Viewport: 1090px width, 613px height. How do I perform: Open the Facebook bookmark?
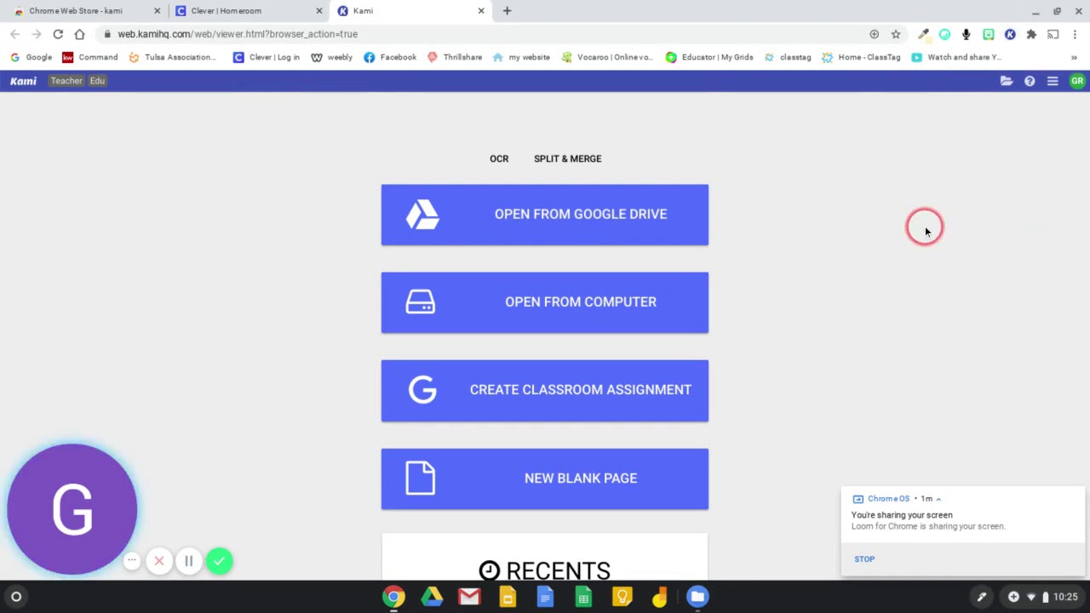(x=390, y=57)
